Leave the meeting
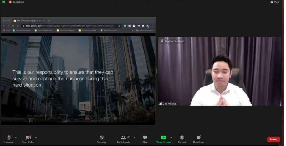The image size is (286, 146). pyautogui.click(x=273, y=139)
